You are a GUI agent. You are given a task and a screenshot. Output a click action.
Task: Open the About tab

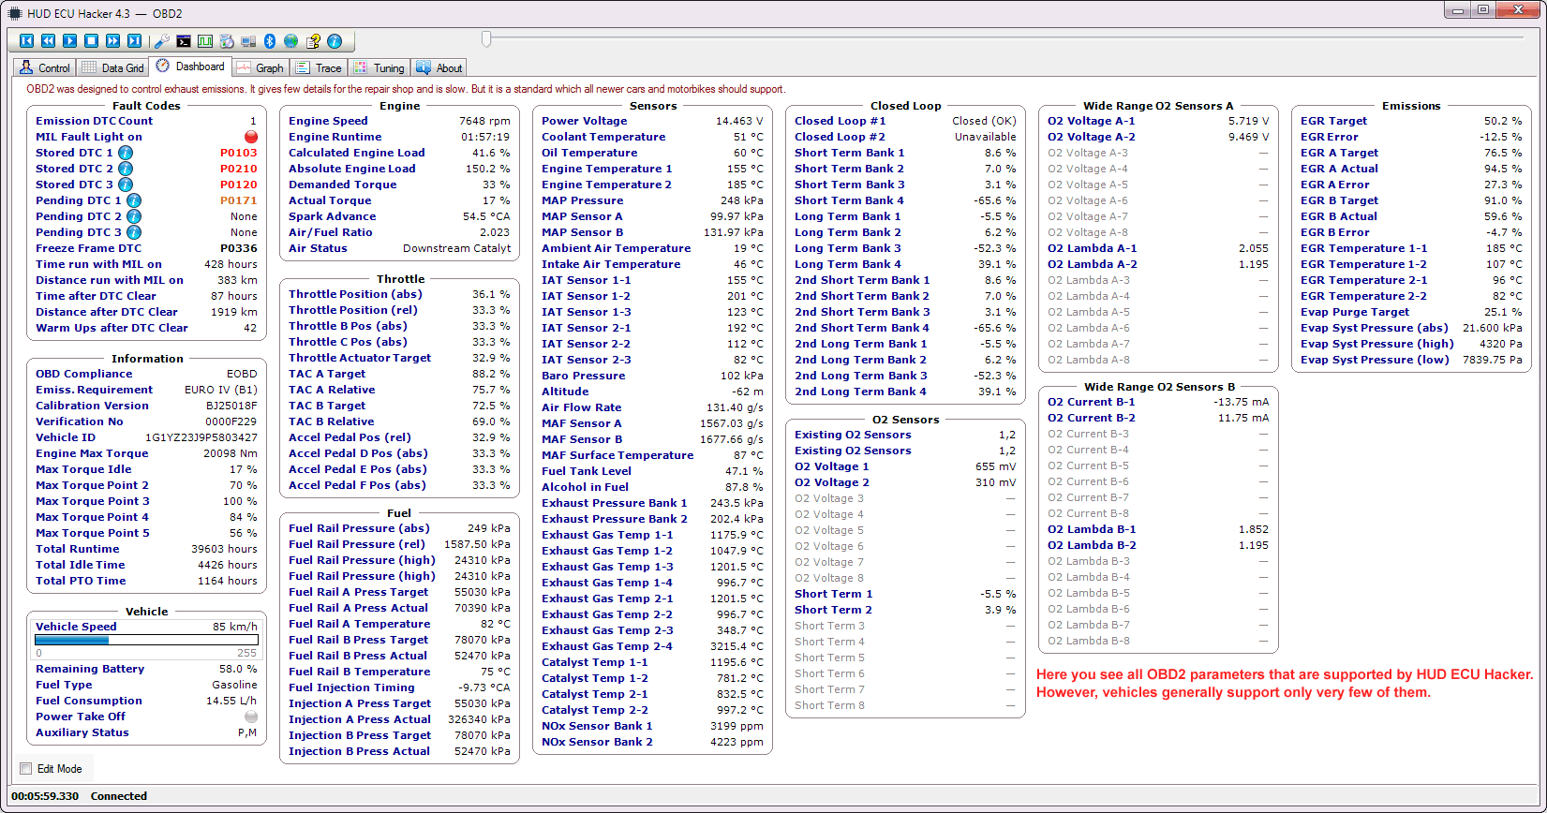click(x=439, y=67)
